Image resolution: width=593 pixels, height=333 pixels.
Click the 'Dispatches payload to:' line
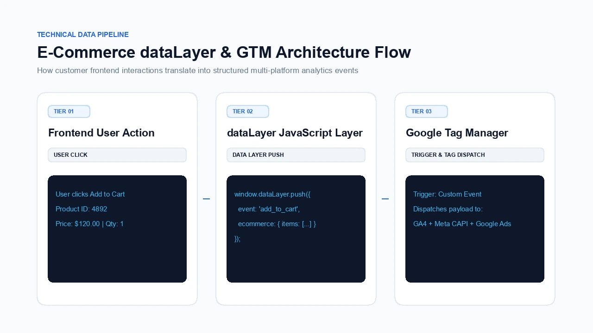pos(448,209)
